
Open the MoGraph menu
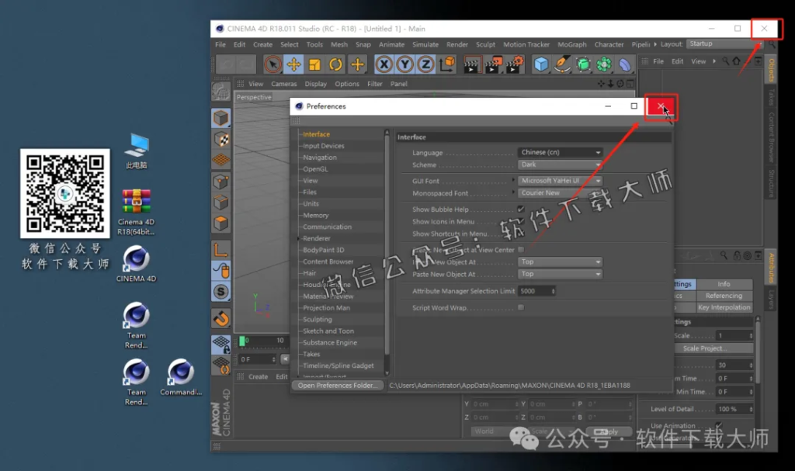[572, 44]
